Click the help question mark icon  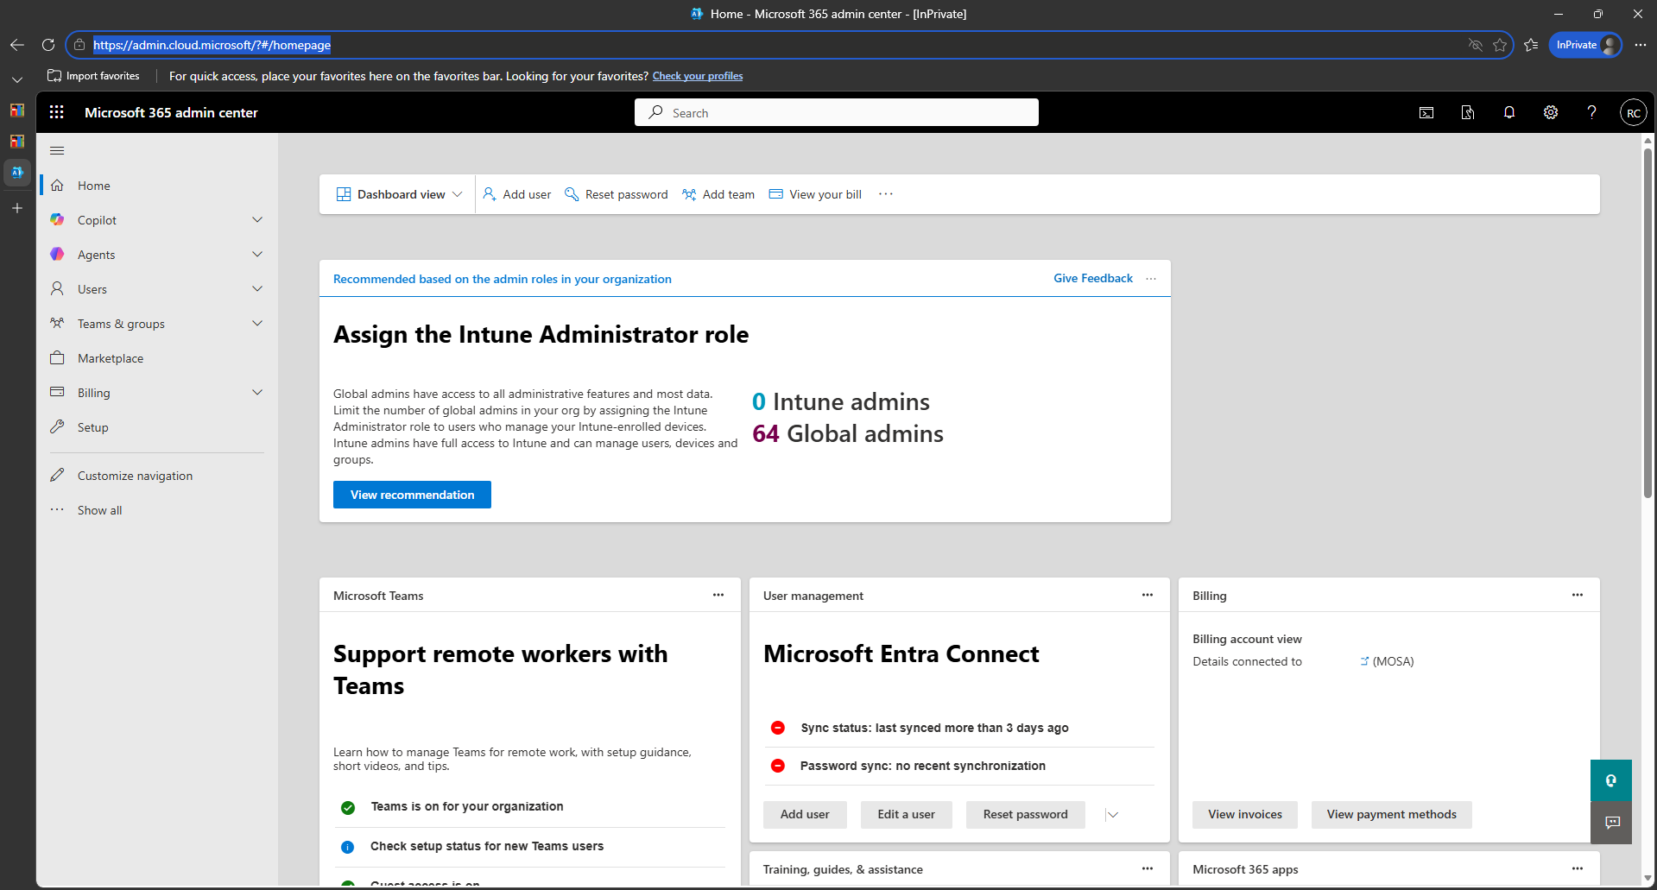click(x=1592, y=113)
